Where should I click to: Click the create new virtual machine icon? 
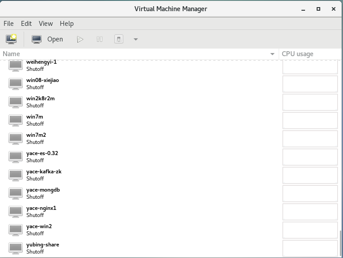tap(11, 39)
